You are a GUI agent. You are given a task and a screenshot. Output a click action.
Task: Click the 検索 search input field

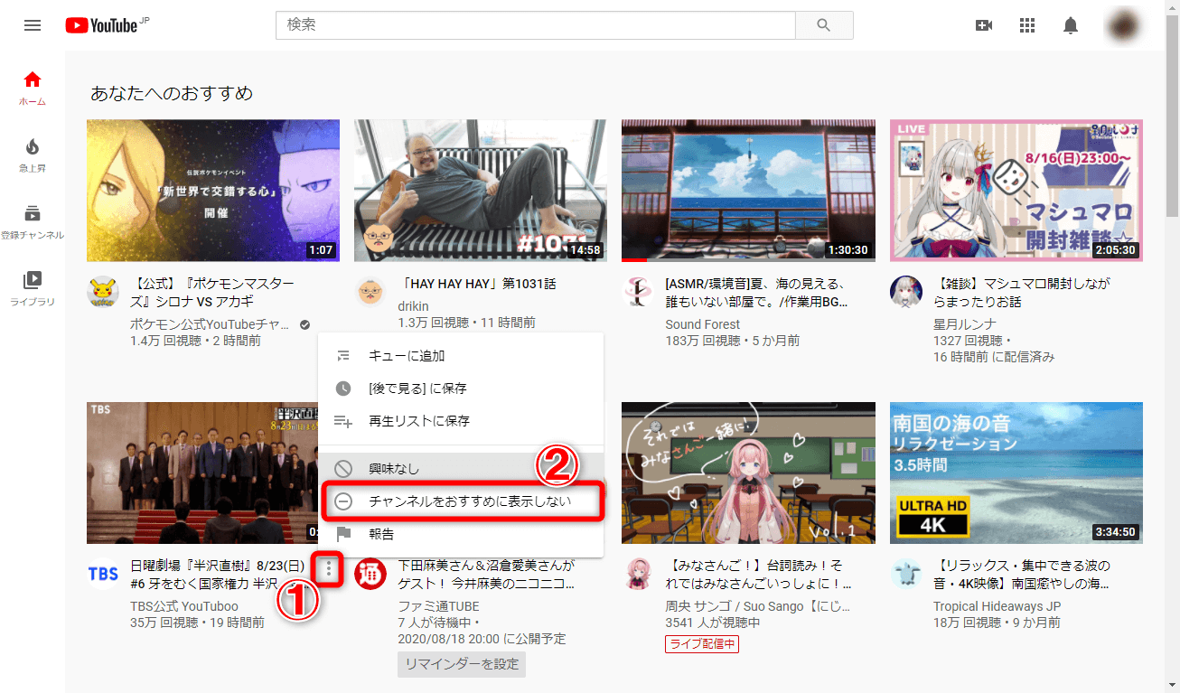(x=536, y=25)
